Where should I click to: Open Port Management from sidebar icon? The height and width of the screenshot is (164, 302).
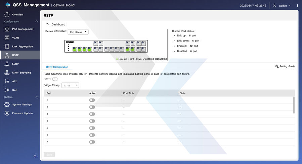point(7,29)
